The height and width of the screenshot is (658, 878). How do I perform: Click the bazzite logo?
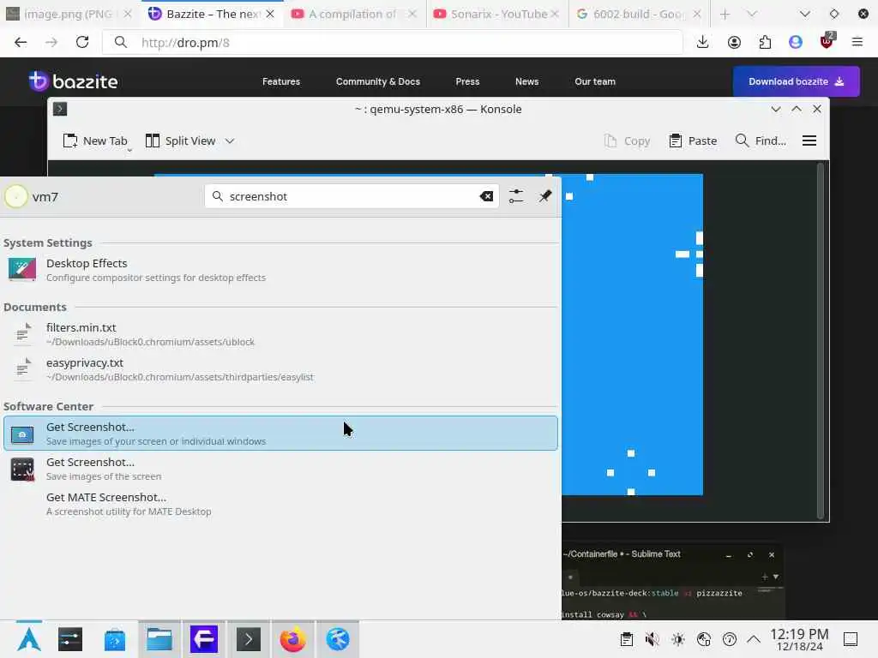[x=74, y=81]
